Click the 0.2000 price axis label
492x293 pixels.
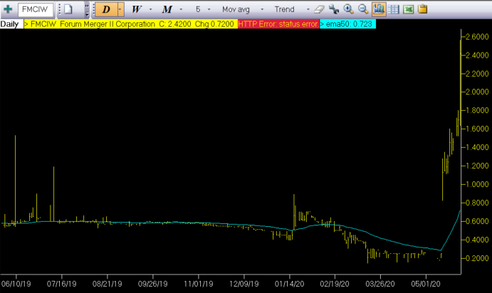tap(477, 258)
